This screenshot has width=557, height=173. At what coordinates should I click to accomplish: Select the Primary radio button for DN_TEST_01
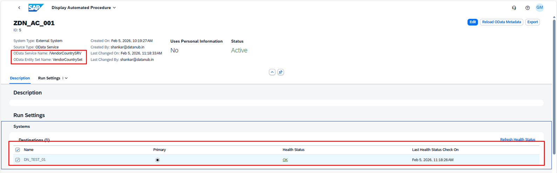click(x=157, y=160)
